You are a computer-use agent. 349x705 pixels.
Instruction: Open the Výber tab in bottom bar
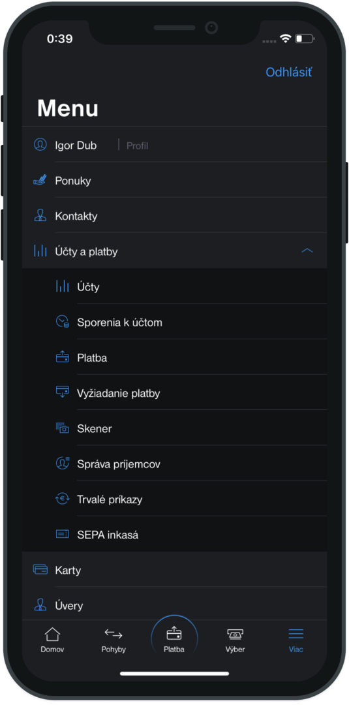click(x=235, y=640)
